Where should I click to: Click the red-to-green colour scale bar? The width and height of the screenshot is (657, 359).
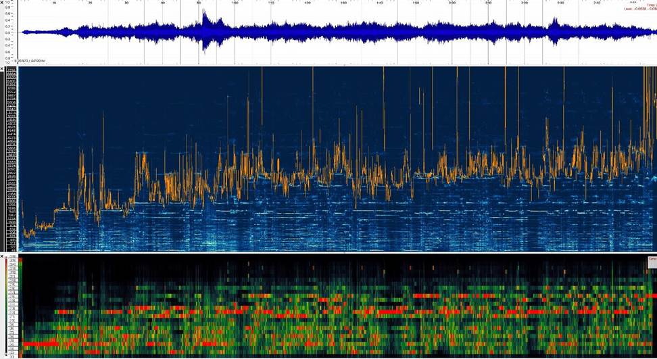6,307
